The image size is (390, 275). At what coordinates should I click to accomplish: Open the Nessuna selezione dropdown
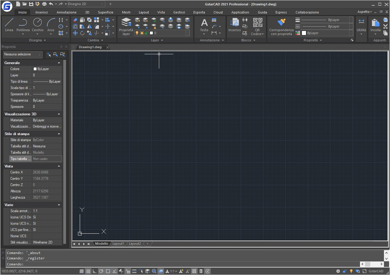[x=23, y=54]
